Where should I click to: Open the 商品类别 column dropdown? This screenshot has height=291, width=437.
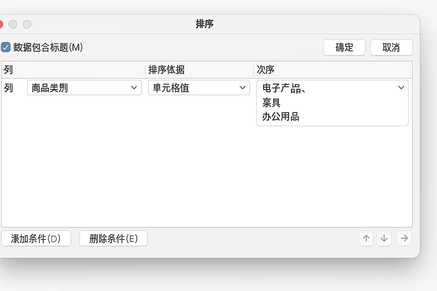coord(84,88)
